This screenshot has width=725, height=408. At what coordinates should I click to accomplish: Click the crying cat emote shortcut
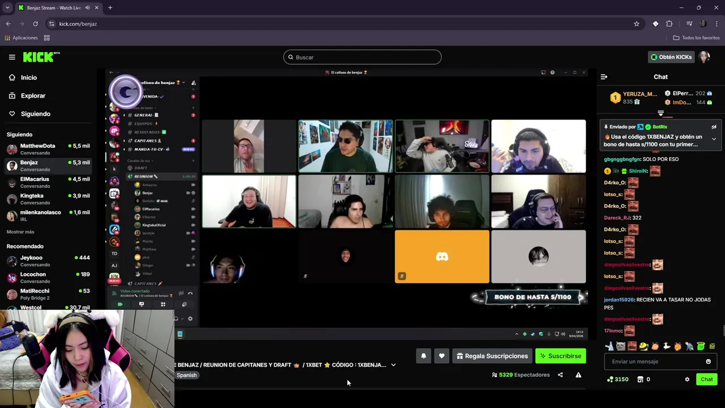[621, 346]
